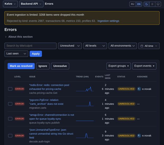Open redis connection pool exhausted issue
164x145 pixels.
click(49, 87)
